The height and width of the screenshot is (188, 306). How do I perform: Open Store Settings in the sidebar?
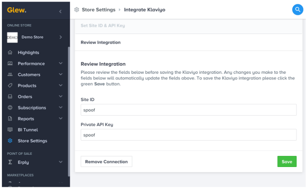tap(32, 141)
